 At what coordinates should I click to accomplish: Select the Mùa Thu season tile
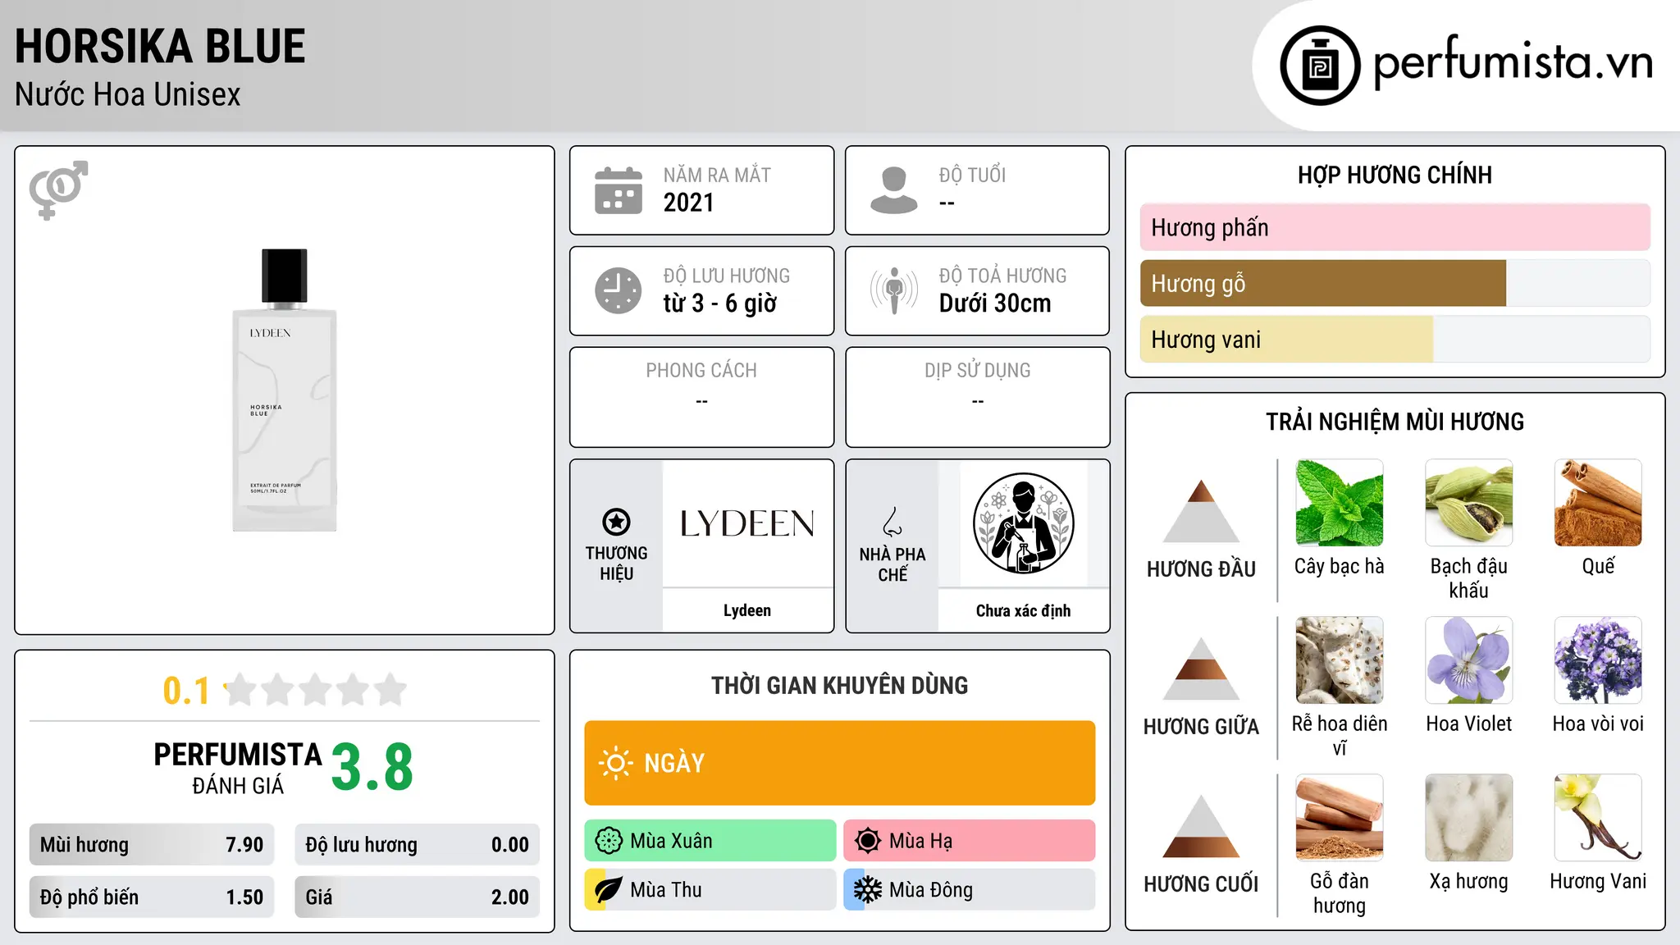click(x=710, y=890)
